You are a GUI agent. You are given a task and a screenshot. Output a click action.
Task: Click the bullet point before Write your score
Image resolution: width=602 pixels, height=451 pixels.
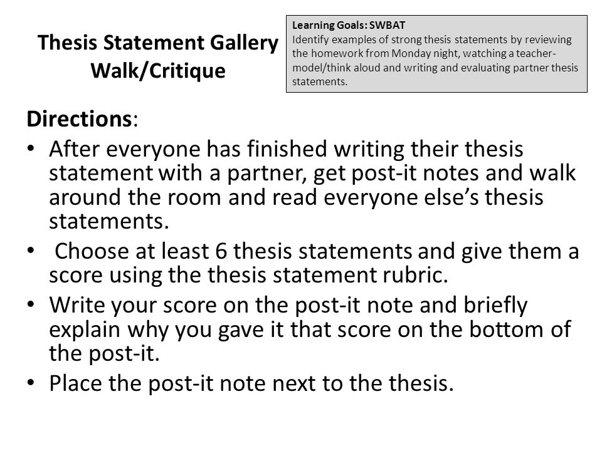click(31, 304)
